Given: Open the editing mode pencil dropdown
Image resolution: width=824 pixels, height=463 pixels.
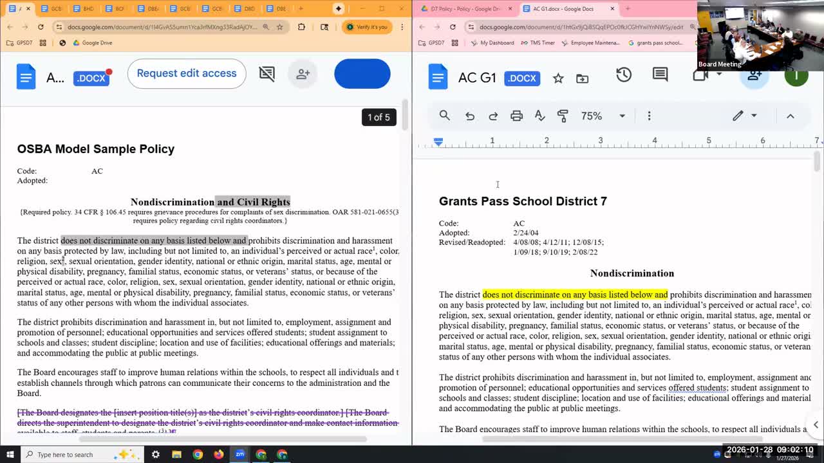Looking at the screenshot, I should [x=744, y=116].
